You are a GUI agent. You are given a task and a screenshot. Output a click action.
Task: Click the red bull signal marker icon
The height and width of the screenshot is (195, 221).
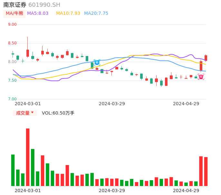(201, 77)
